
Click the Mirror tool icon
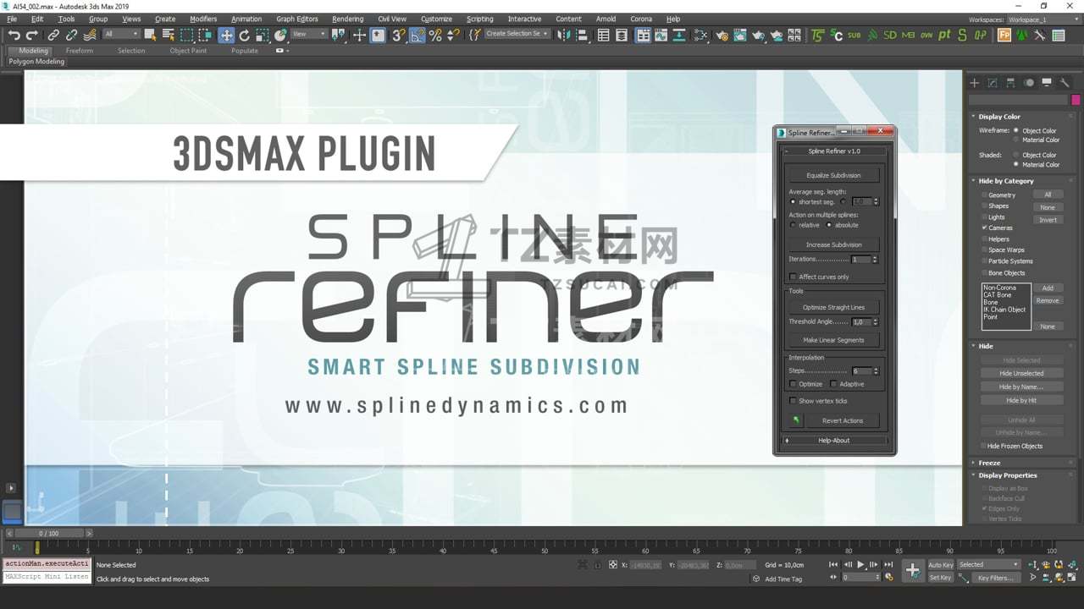pos(564,35)
